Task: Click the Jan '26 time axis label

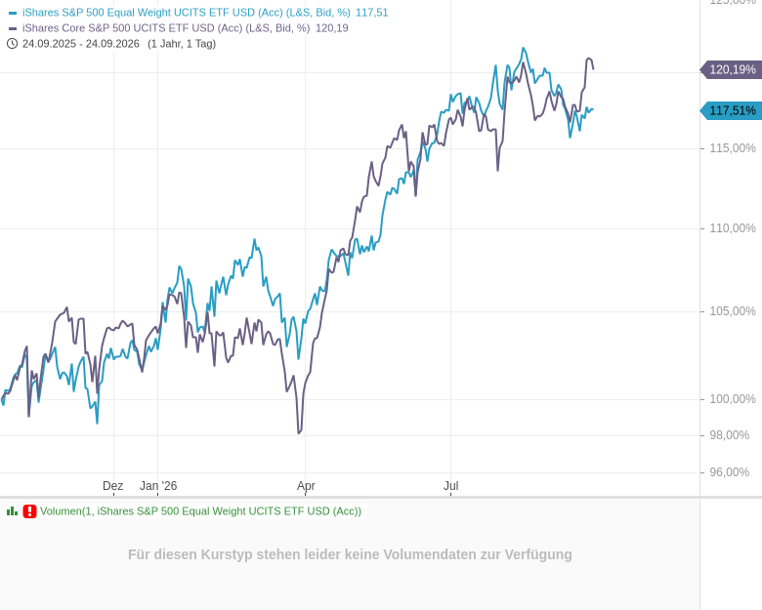Action: pyautogui.click(x=158, y=486)
